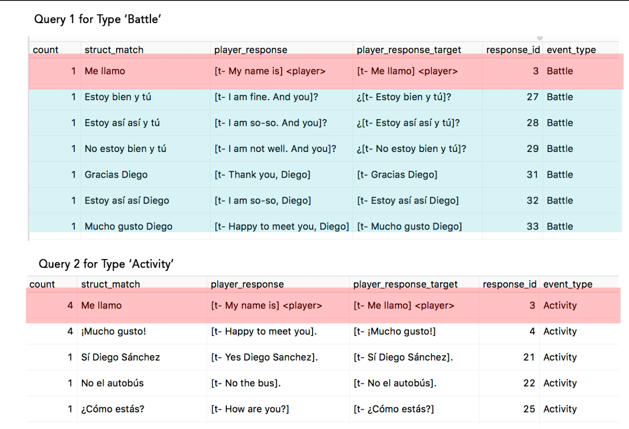Select the 'Gracias Diego' struct_match cell
This screenshot has width=629, height=429.
click(116, 175)
